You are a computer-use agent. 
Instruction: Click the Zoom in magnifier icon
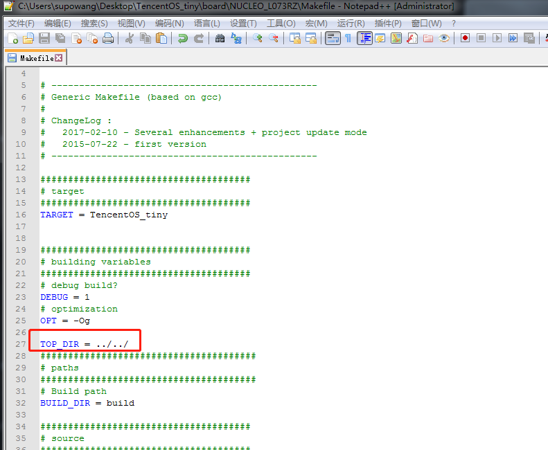coord(258,39)
